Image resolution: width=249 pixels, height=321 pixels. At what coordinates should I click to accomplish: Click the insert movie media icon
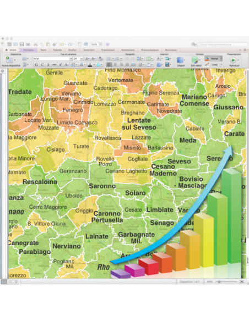pos(167,65)
